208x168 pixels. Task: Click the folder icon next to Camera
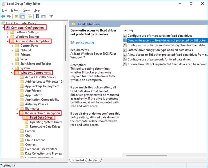[22, 131]
